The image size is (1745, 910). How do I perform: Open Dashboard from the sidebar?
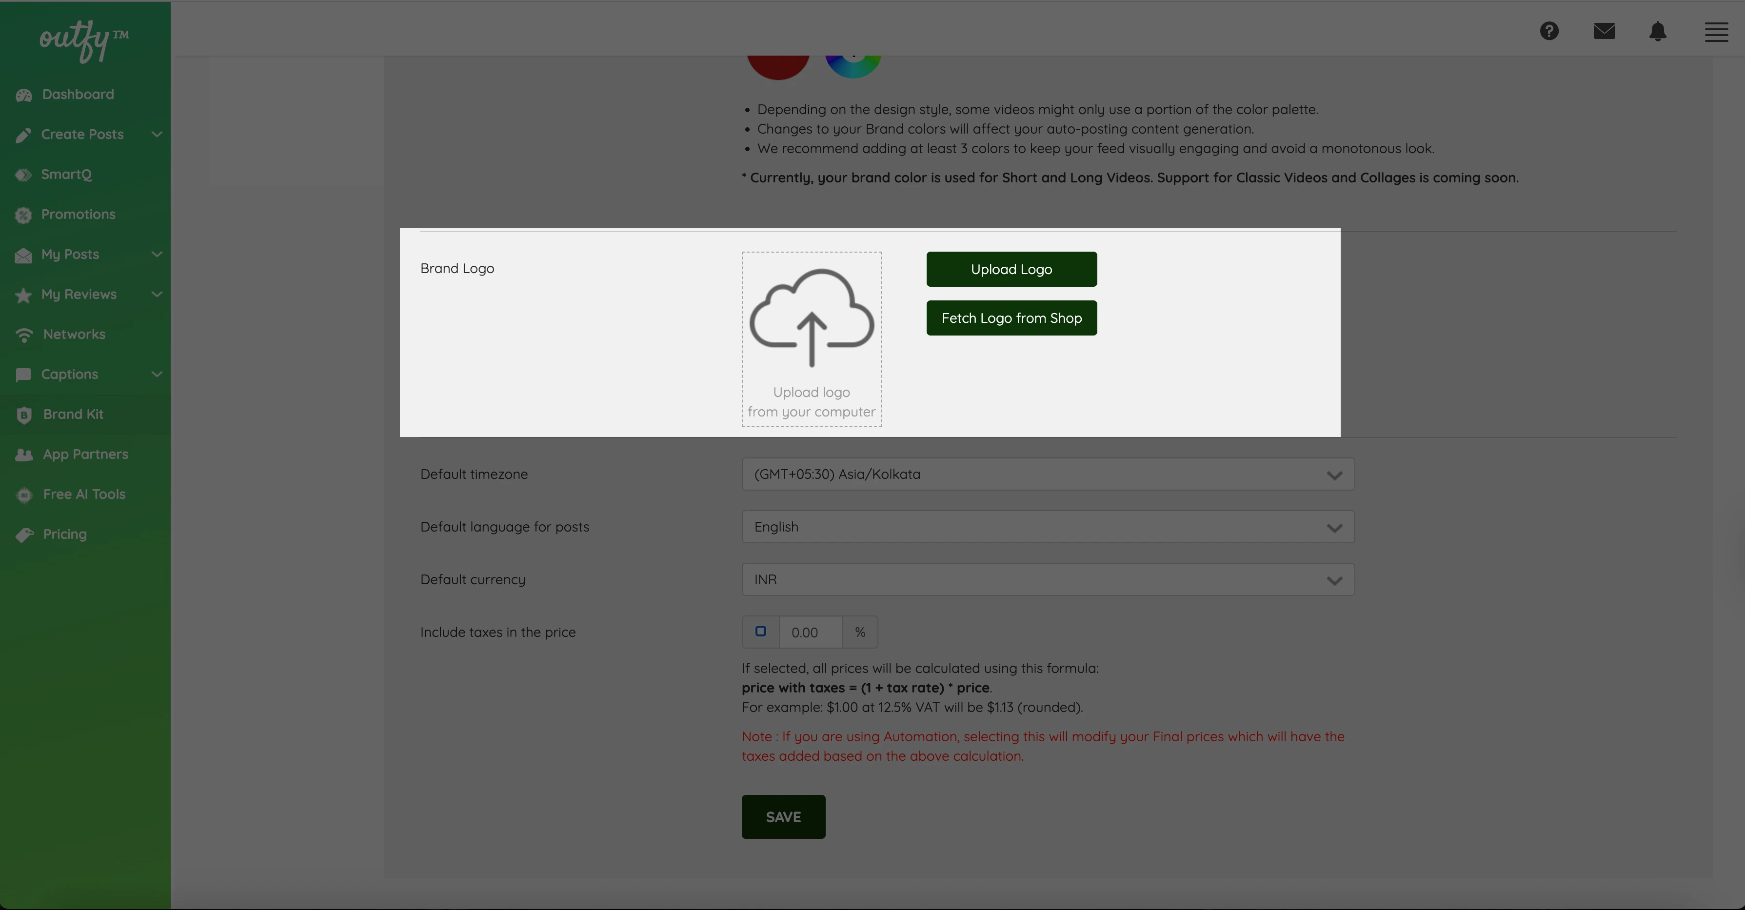tap(77, 94)
